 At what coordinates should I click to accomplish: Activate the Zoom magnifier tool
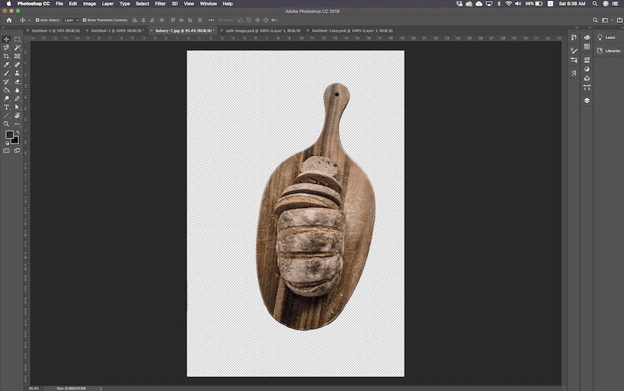coord(7,123)
